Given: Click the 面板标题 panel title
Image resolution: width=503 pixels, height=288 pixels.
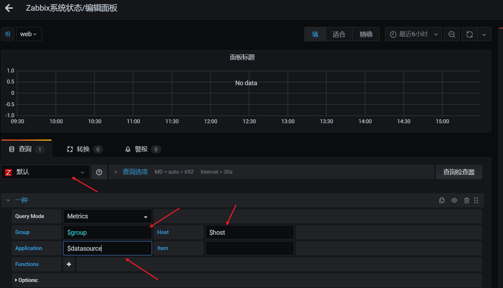Looking at the screenshot, I should pyautogui.click(x=242, y=57).
